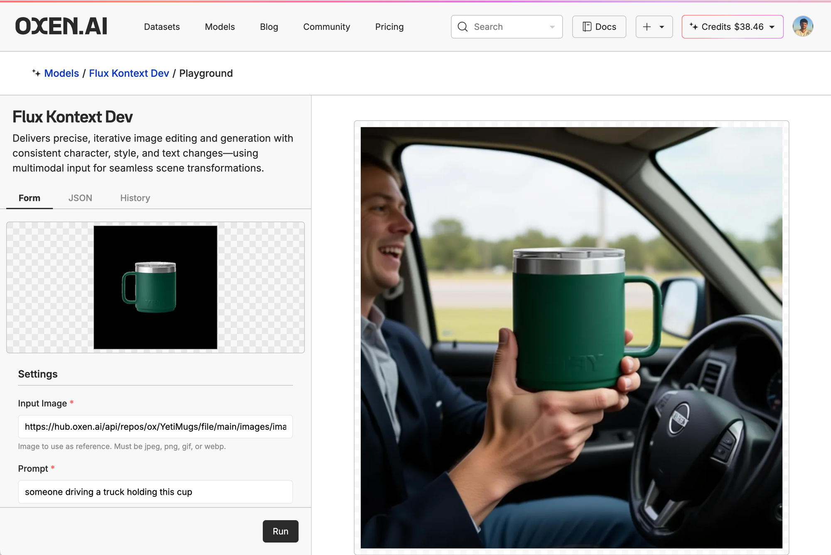Select the Form tab

tap(30, 198)
